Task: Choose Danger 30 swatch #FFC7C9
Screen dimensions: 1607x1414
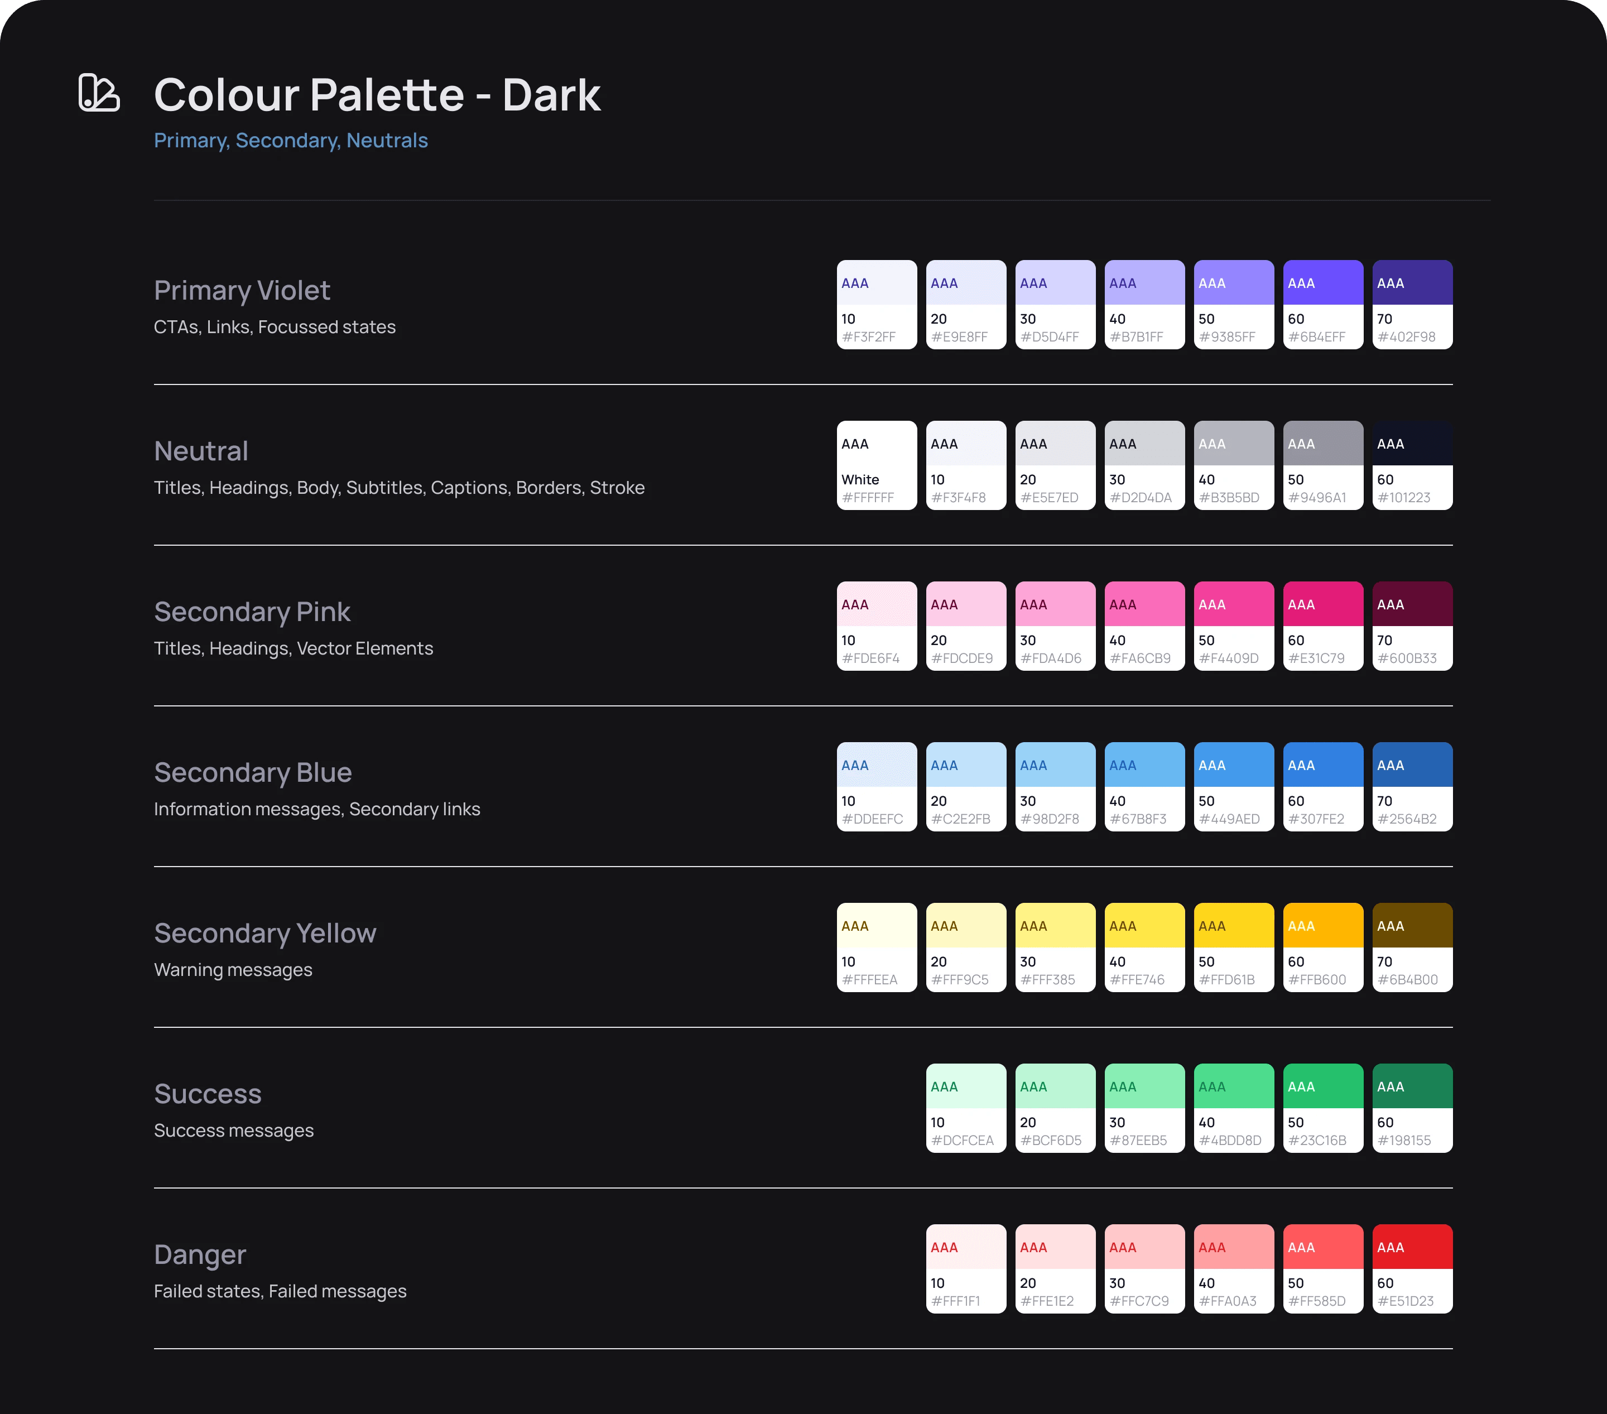Action: 1144,1268
